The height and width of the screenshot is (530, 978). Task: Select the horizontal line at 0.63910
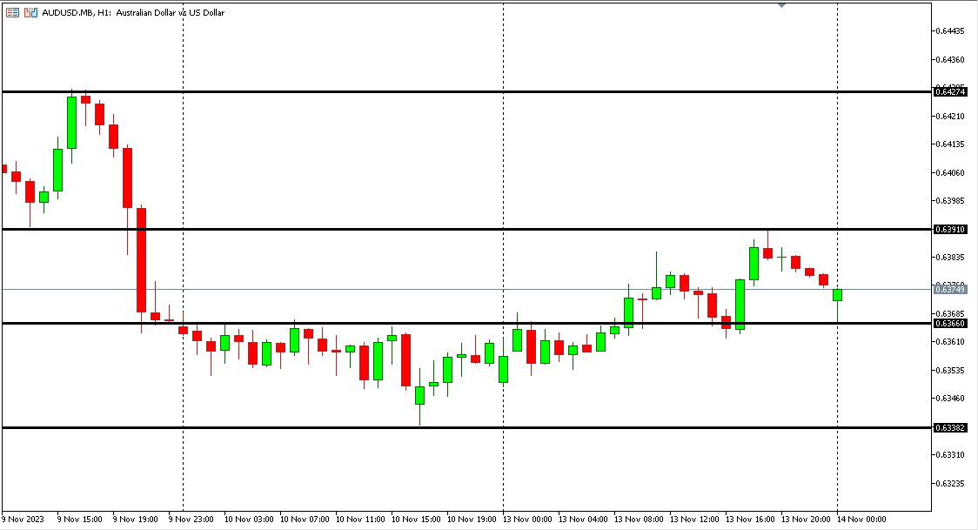[x=435, y=229]
